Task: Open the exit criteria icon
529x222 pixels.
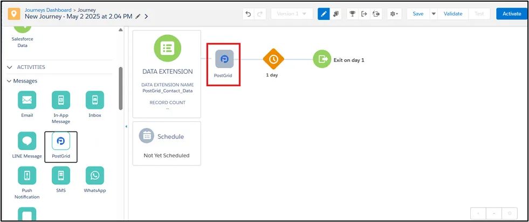Action: coord(364,14)
